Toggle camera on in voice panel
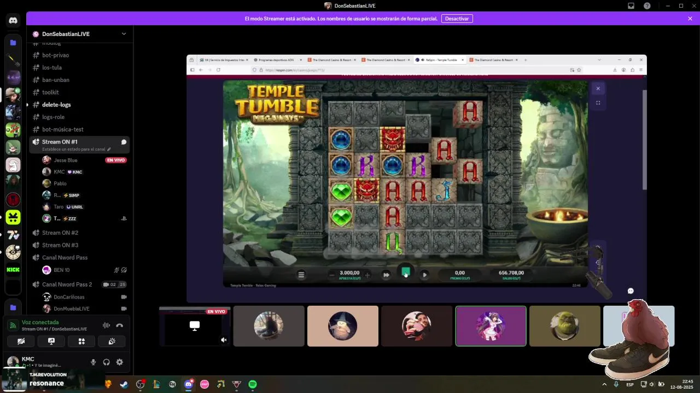700x393 pixels. (21, 341)
